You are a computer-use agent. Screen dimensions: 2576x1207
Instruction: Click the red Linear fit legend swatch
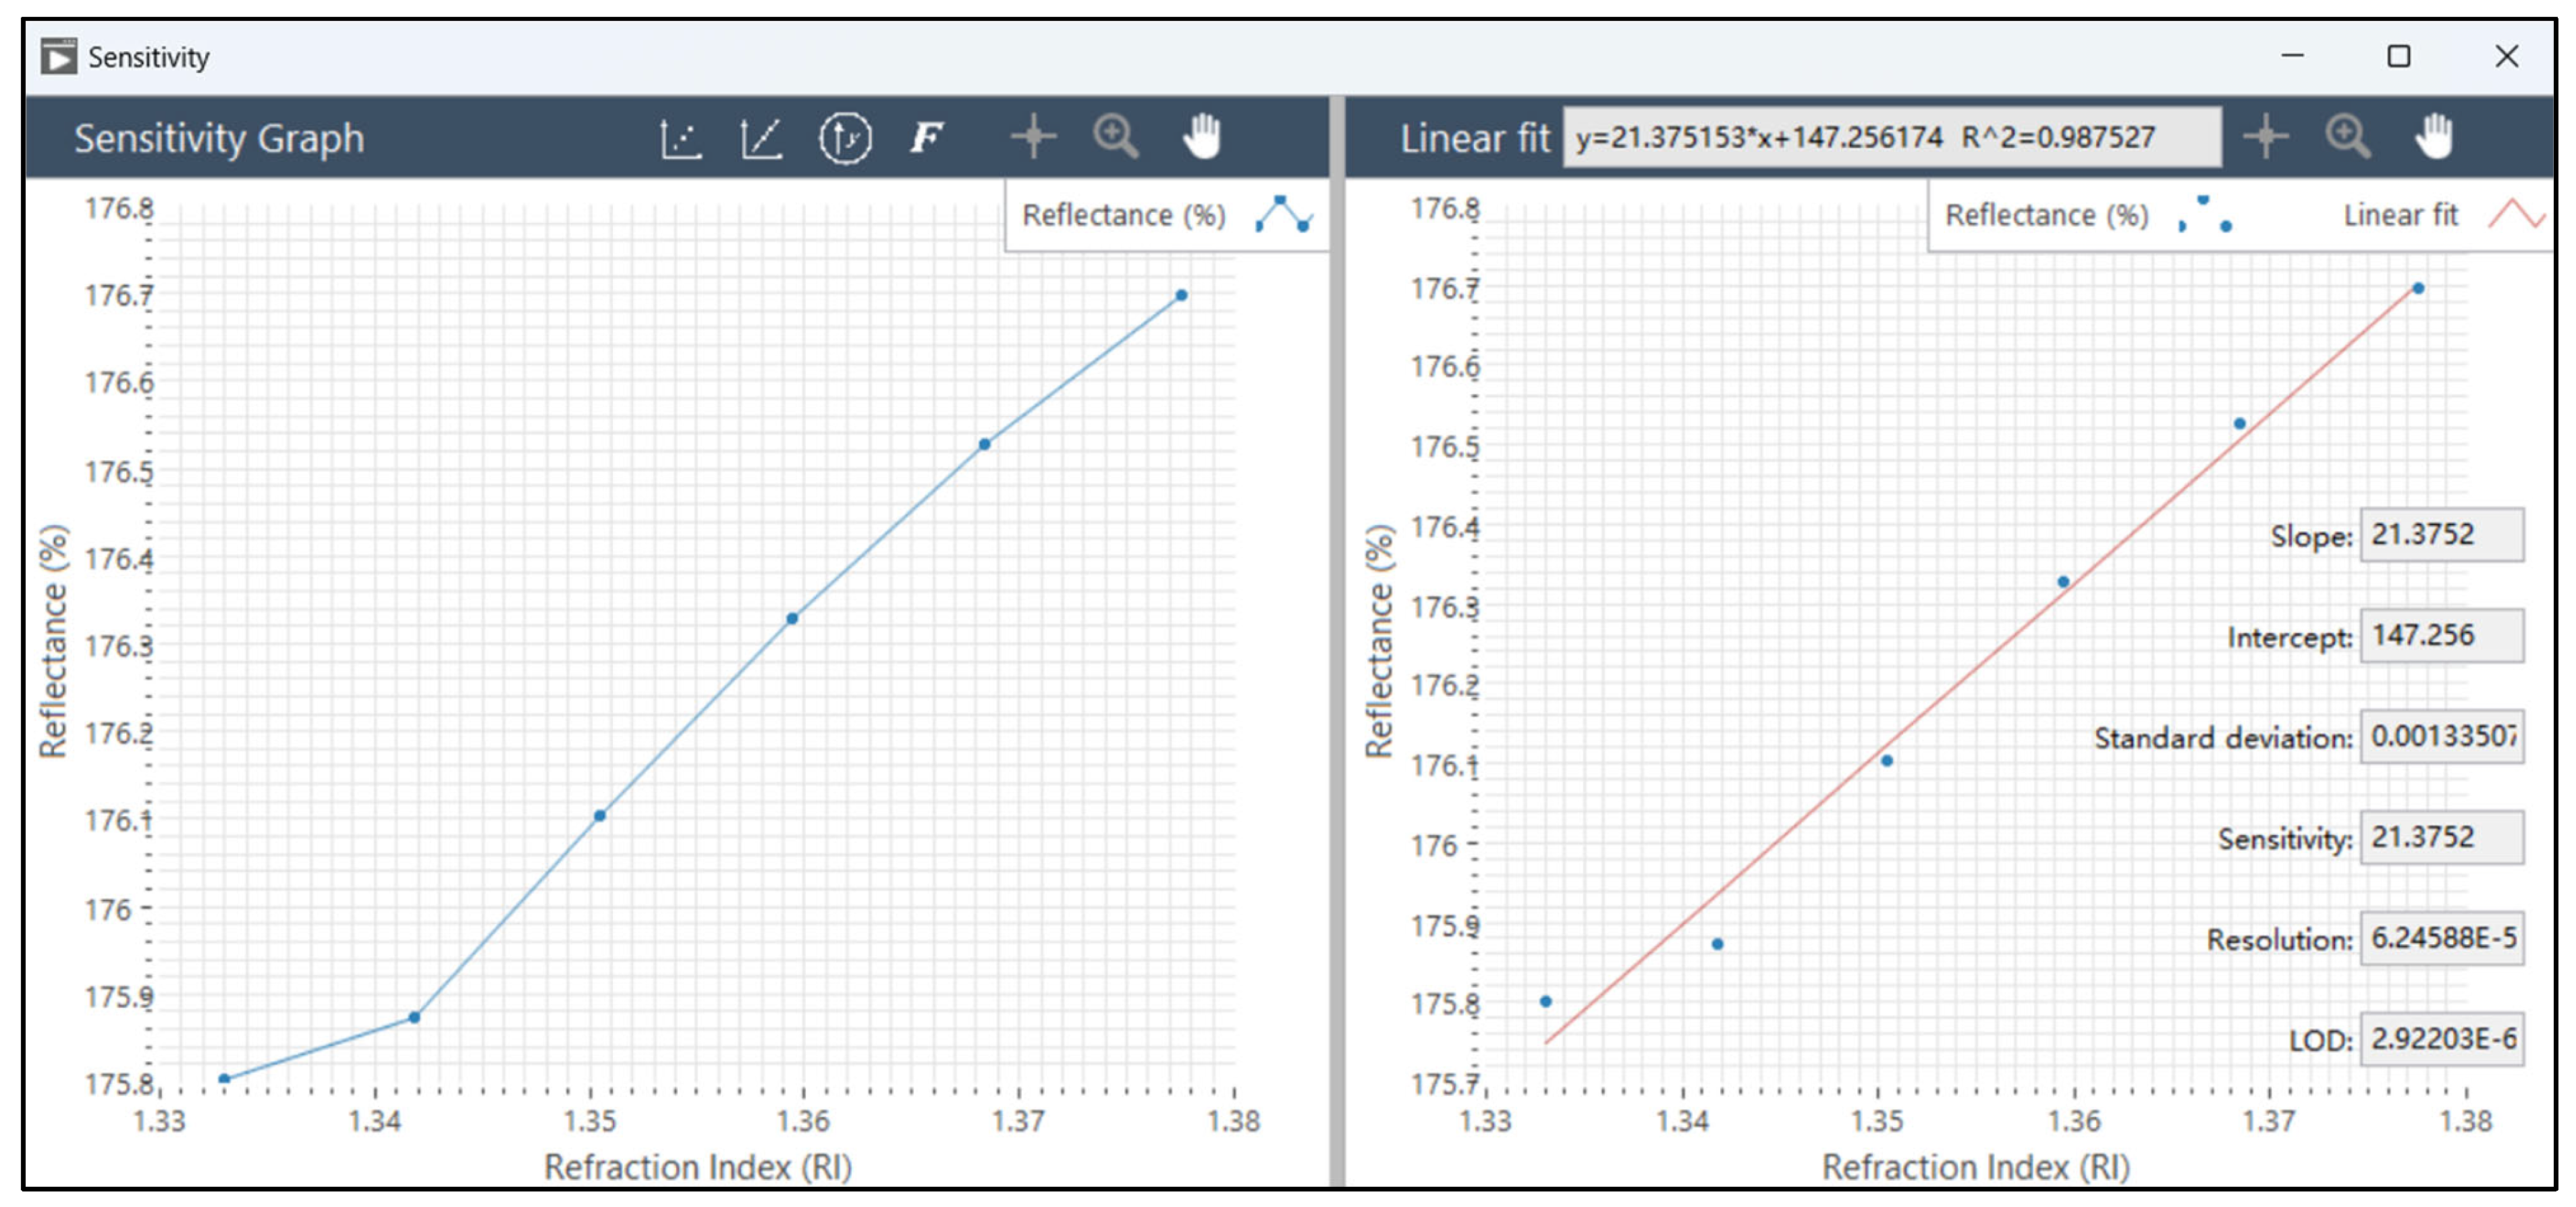point(2515,215)
